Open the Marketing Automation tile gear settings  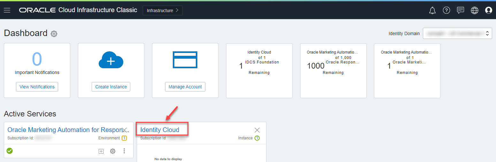click(x=113, y=151)
